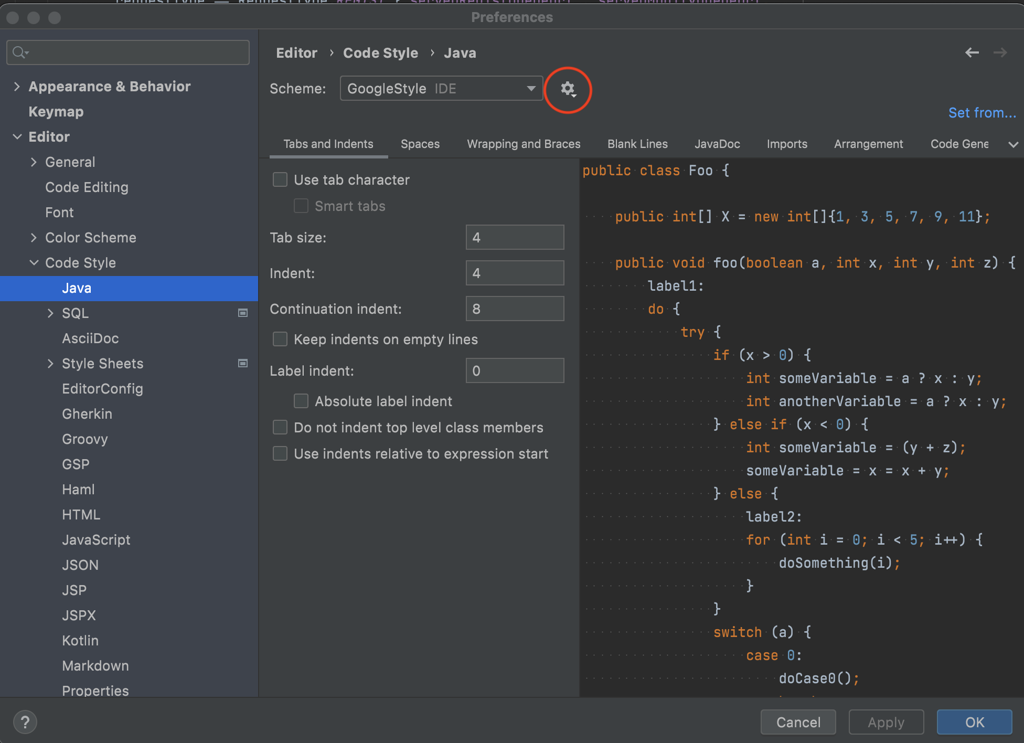Expand the Appearance & Behavior section
Screen dimensions: 1024x743
tap(17, 87)
